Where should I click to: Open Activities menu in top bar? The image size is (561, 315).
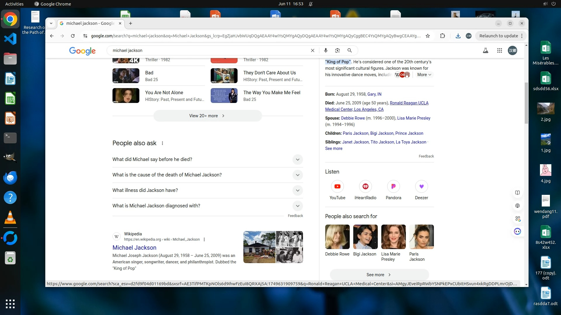click(x=14, y=4)
